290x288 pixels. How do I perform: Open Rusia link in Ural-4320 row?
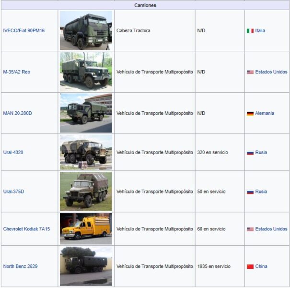click(261, 153)
